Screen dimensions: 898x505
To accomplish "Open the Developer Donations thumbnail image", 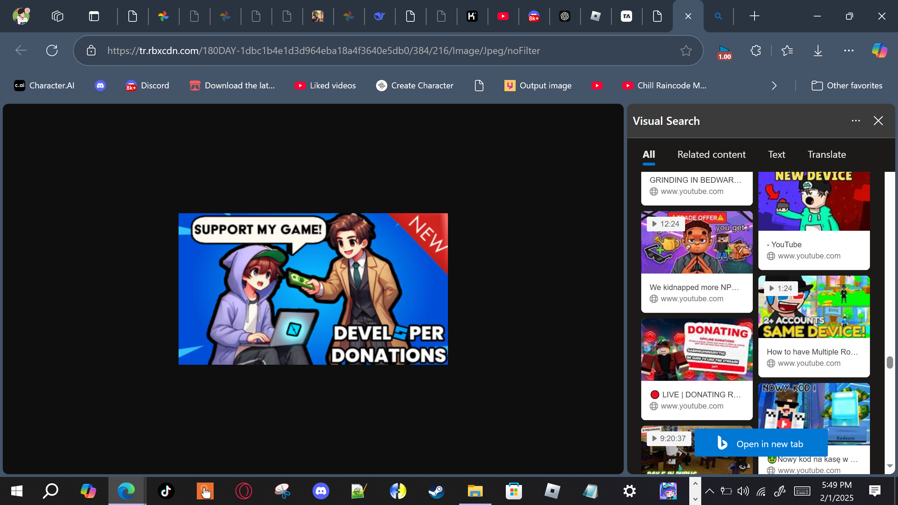I will click(x=313, y=289).
